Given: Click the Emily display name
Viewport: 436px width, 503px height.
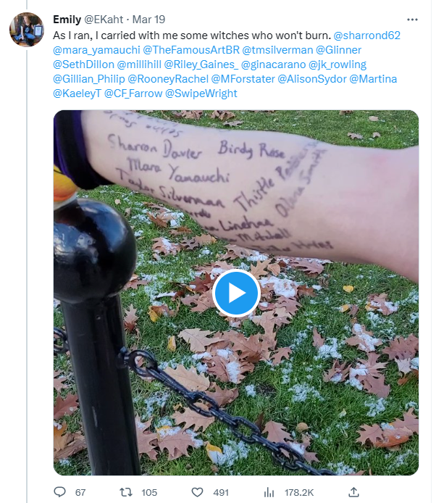Looking at the screenshot, I should 67,20.
